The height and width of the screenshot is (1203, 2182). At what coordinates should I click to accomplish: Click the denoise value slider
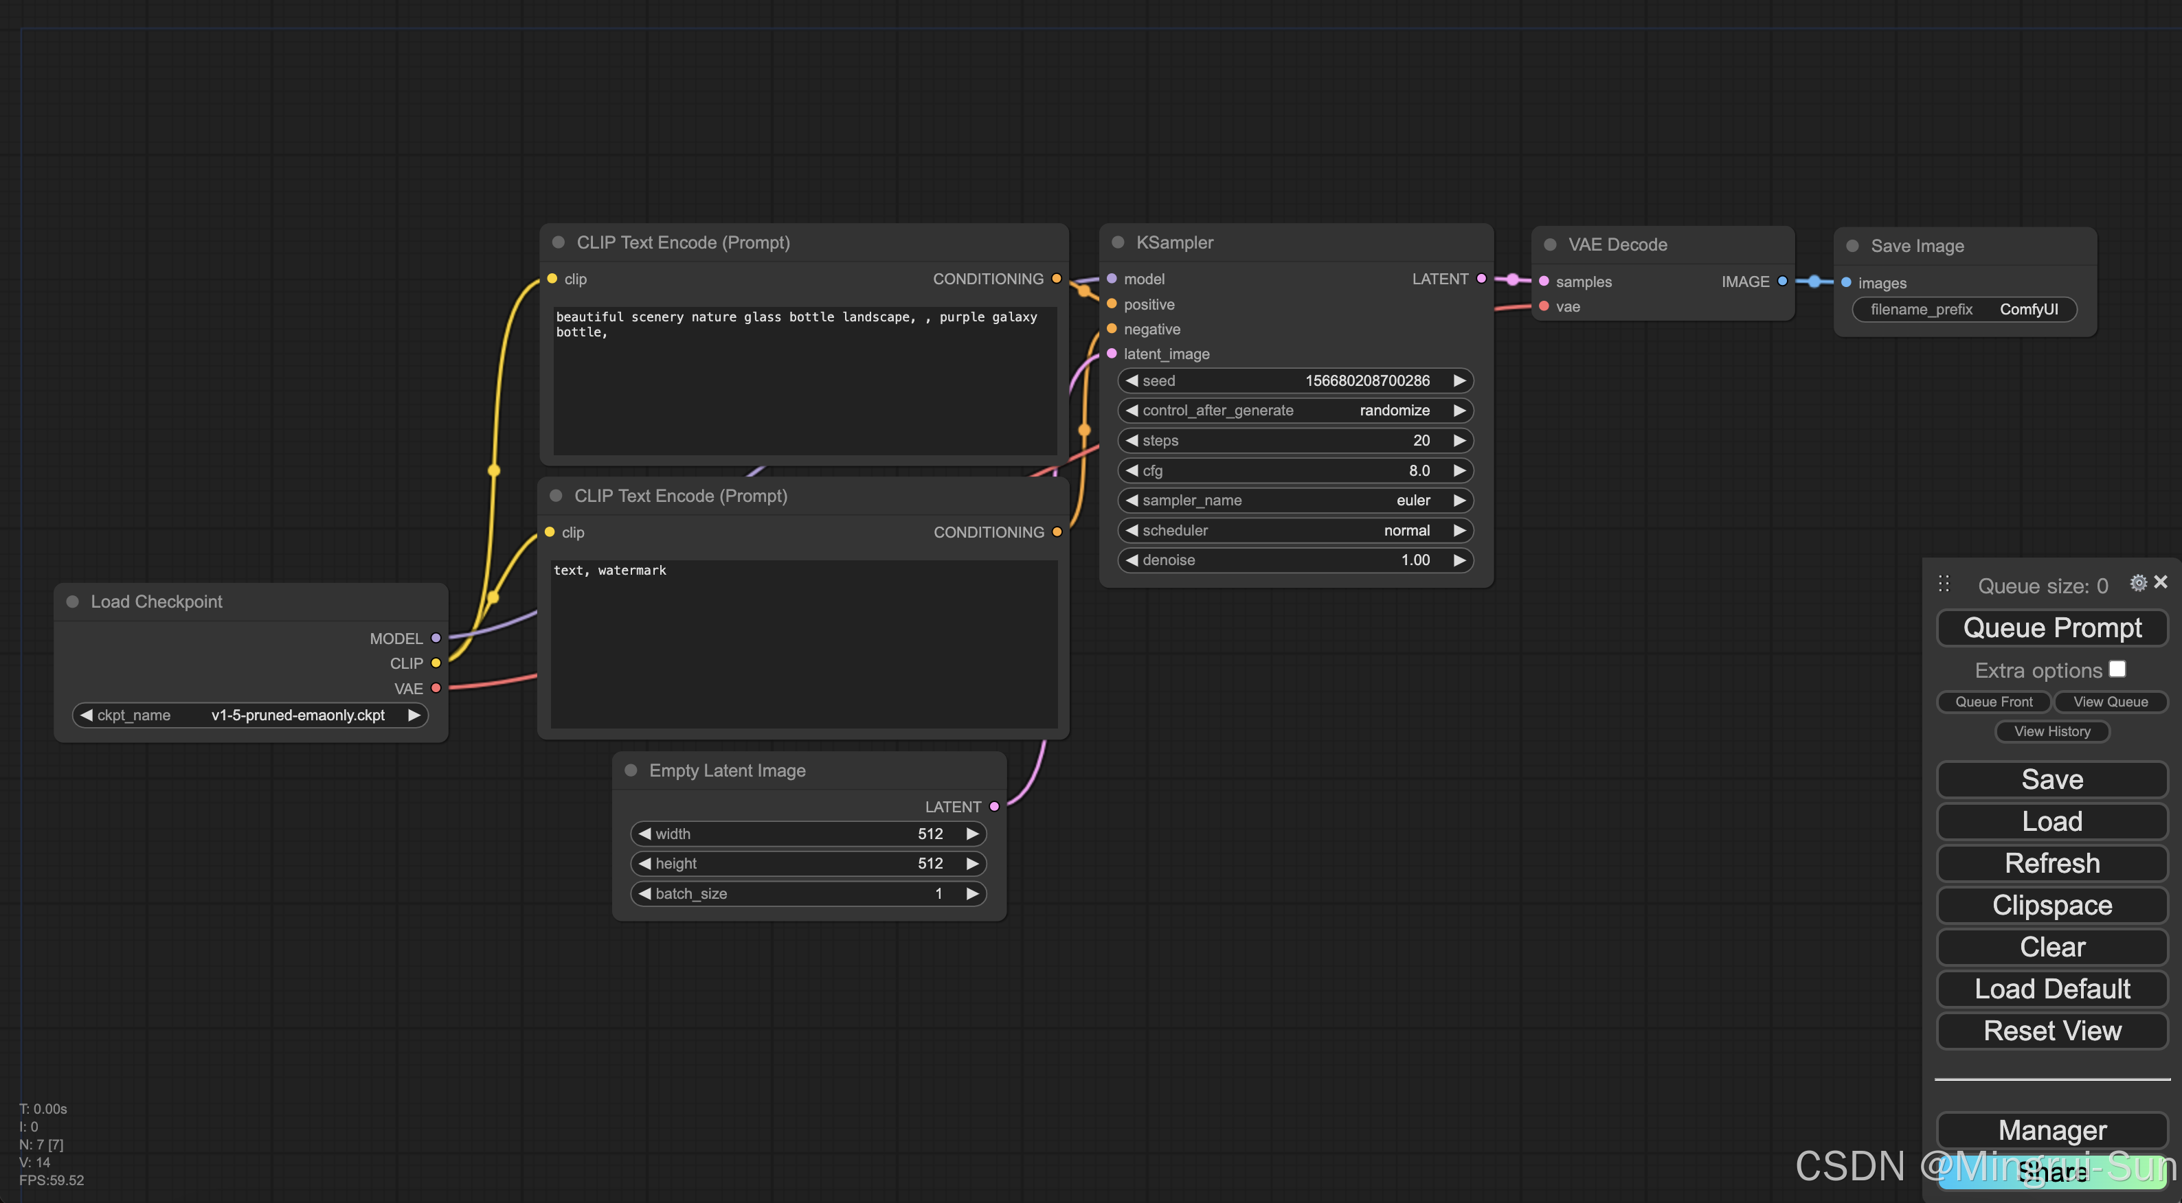tap(1295, 560)
